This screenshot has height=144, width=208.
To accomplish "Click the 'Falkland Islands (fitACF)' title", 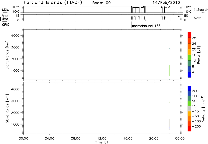I will (x=53, y=3).
